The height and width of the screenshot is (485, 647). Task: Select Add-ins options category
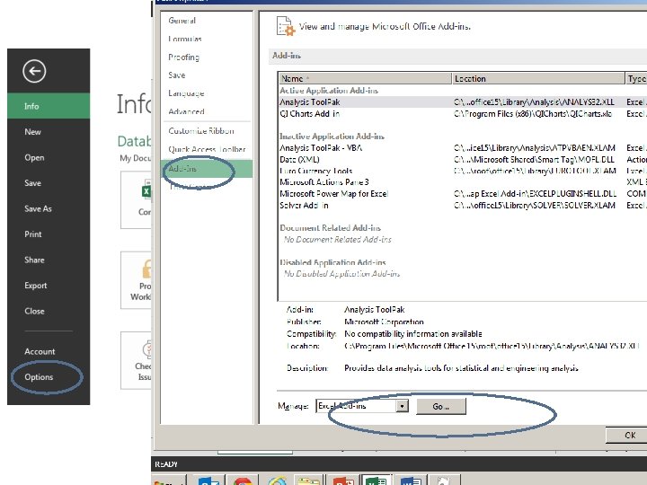(x=207, y=169)
